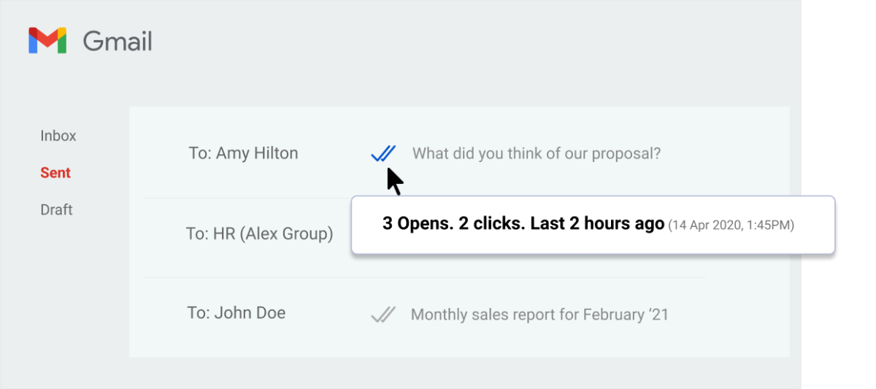Screen dimensions: 876x389
Task: Click 'Last 2 hours ago' in tracking popup
Action: coord(597,224)
